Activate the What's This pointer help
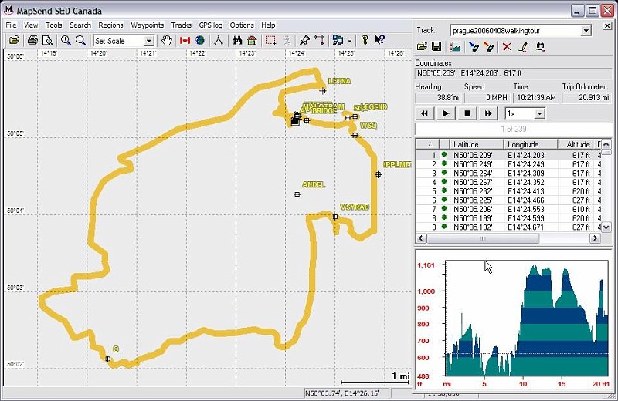 [x=379, y=40]
